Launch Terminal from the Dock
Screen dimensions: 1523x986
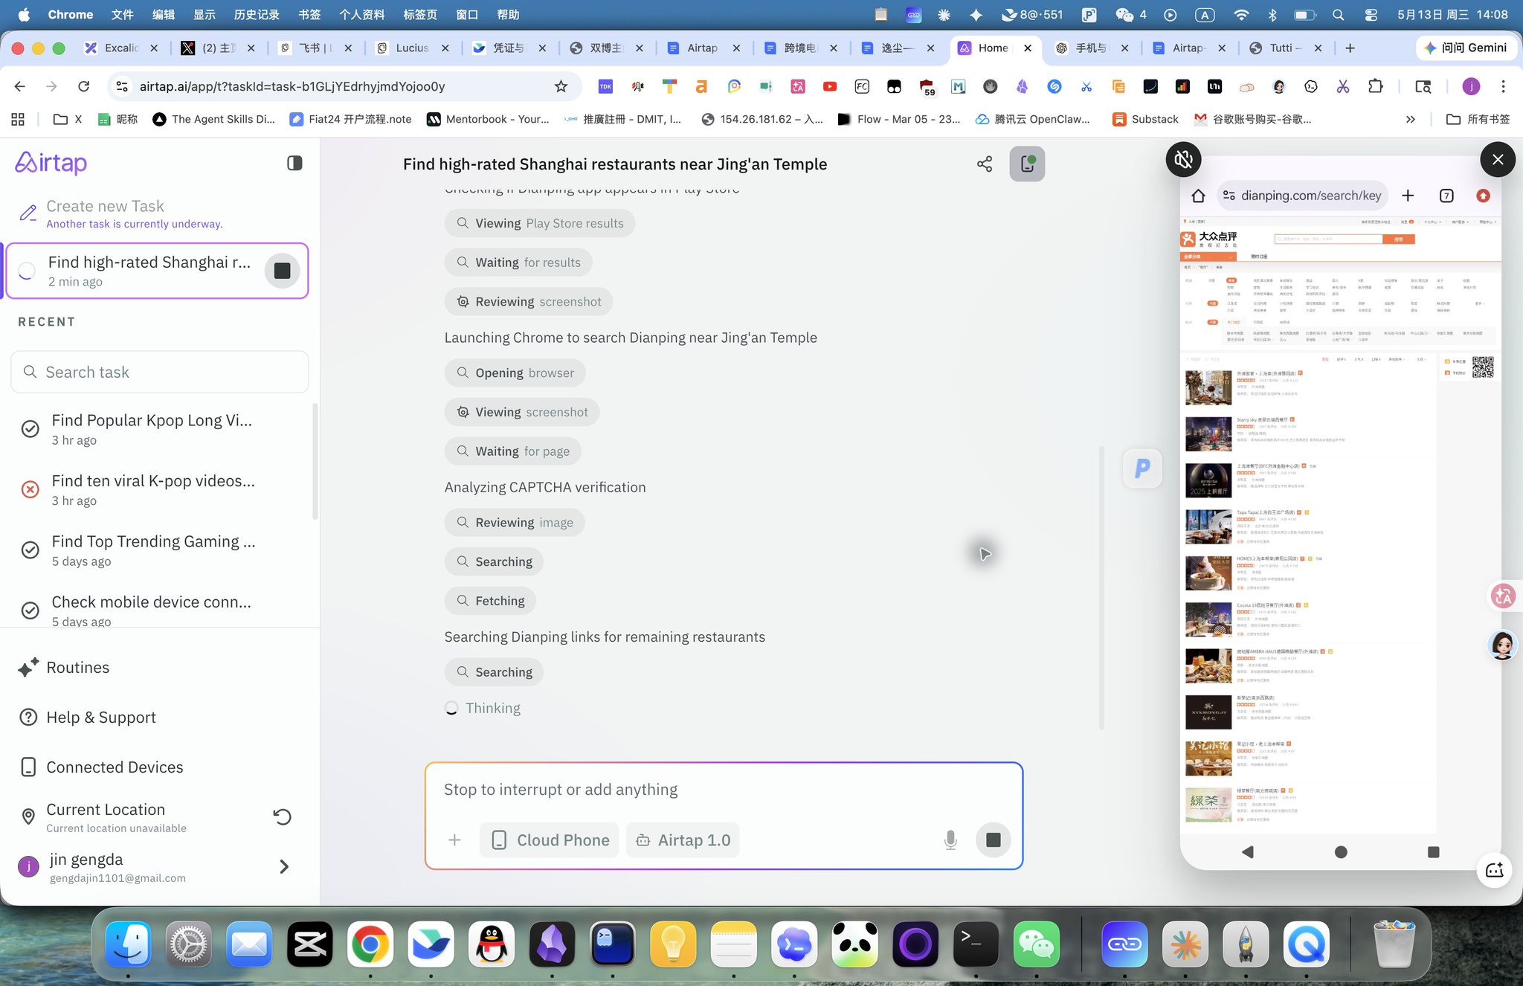975,945
